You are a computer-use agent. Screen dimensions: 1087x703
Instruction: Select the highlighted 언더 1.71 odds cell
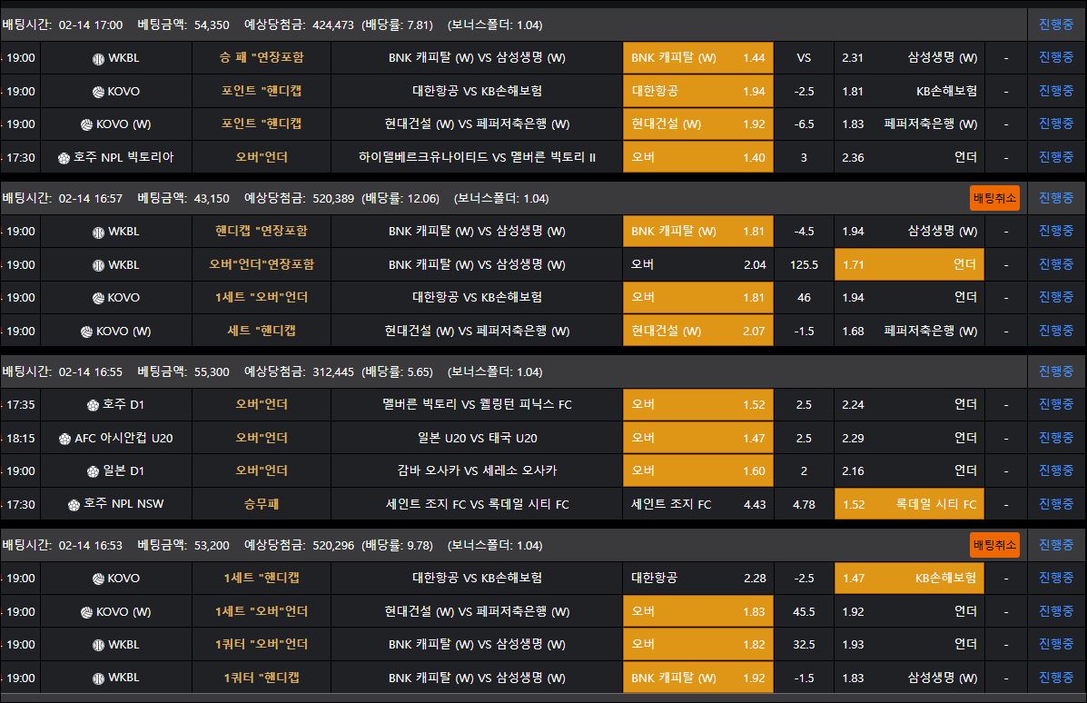[x=909, y=264]
